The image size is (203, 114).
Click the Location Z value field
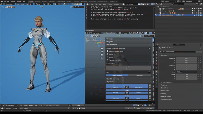187,62
